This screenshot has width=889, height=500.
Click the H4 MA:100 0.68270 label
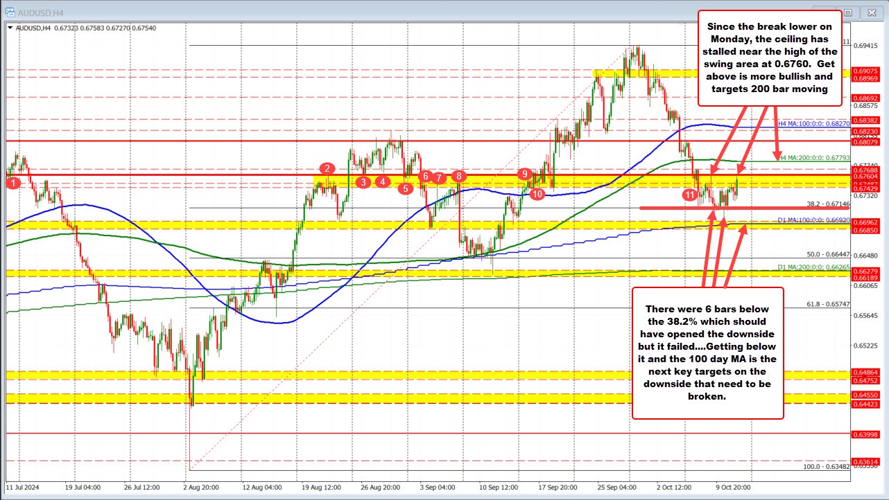(813, 123)
